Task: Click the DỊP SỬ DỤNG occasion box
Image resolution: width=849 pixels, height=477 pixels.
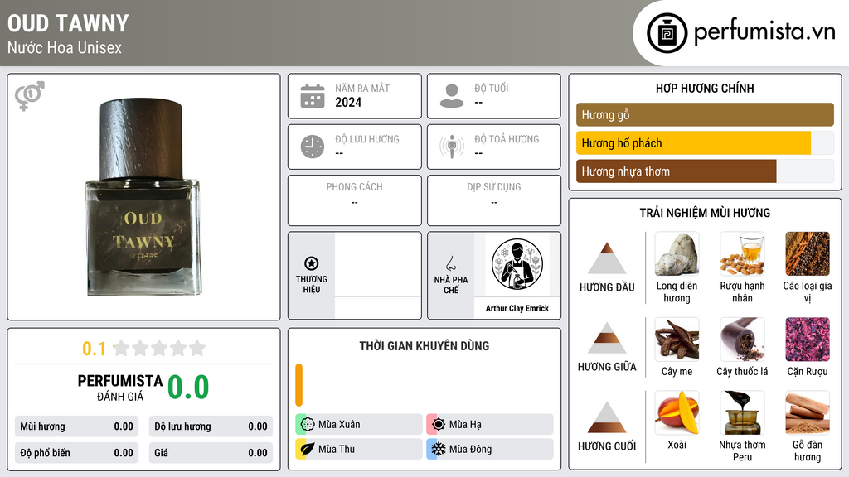Action: 494,200
